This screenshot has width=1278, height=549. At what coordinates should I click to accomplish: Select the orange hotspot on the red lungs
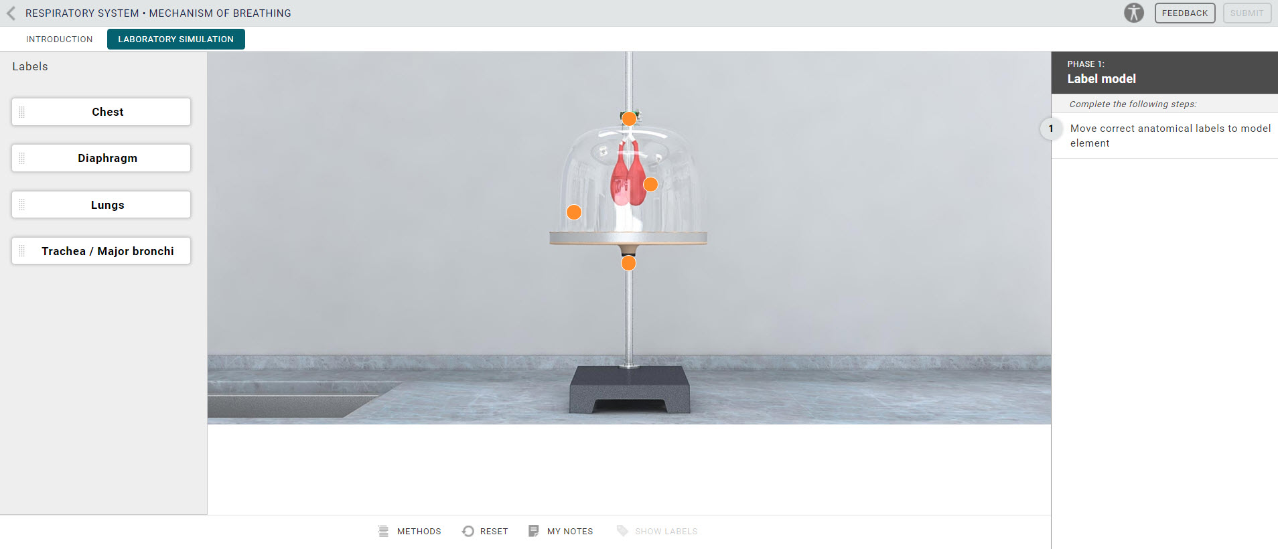tap(650, 184)
